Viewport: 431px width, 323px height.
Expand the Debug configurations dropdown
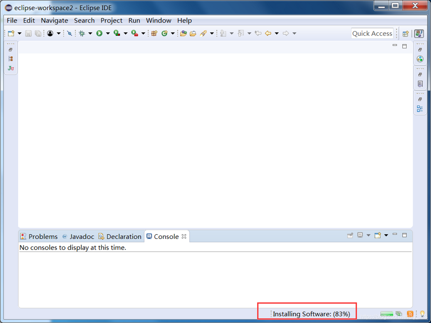coord(90,33)
